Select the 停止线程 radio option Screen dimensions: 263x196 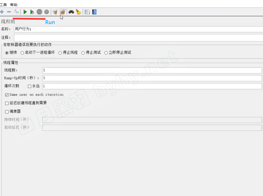pos(60,53)
